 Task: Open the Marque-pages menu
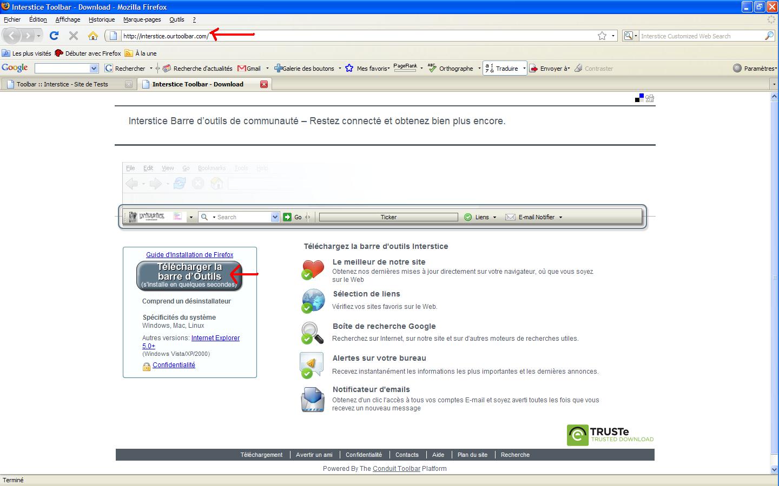click(142, 19)
